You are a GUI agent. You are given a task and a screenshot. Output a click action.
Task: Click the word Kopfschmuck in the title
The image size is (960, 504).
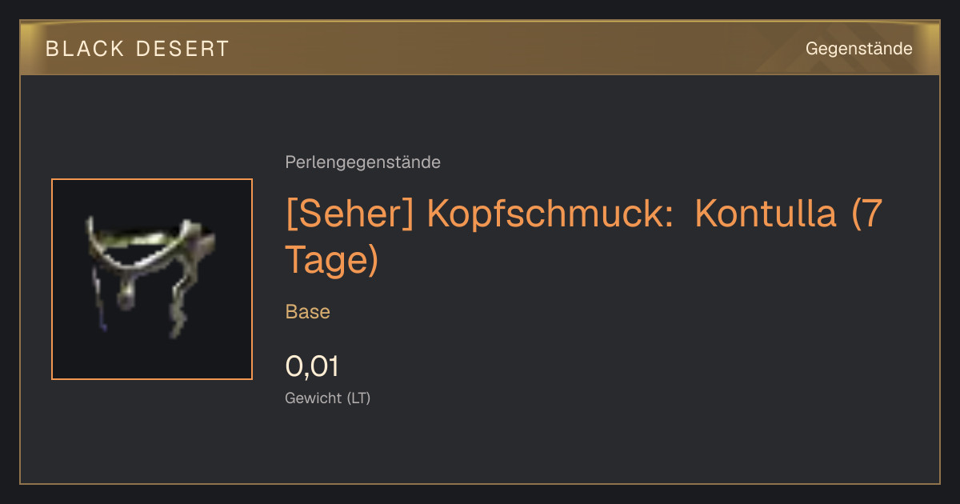pos(552,216)
